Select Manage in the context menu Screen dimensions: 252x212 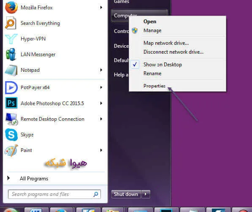(x=178, y=30)
